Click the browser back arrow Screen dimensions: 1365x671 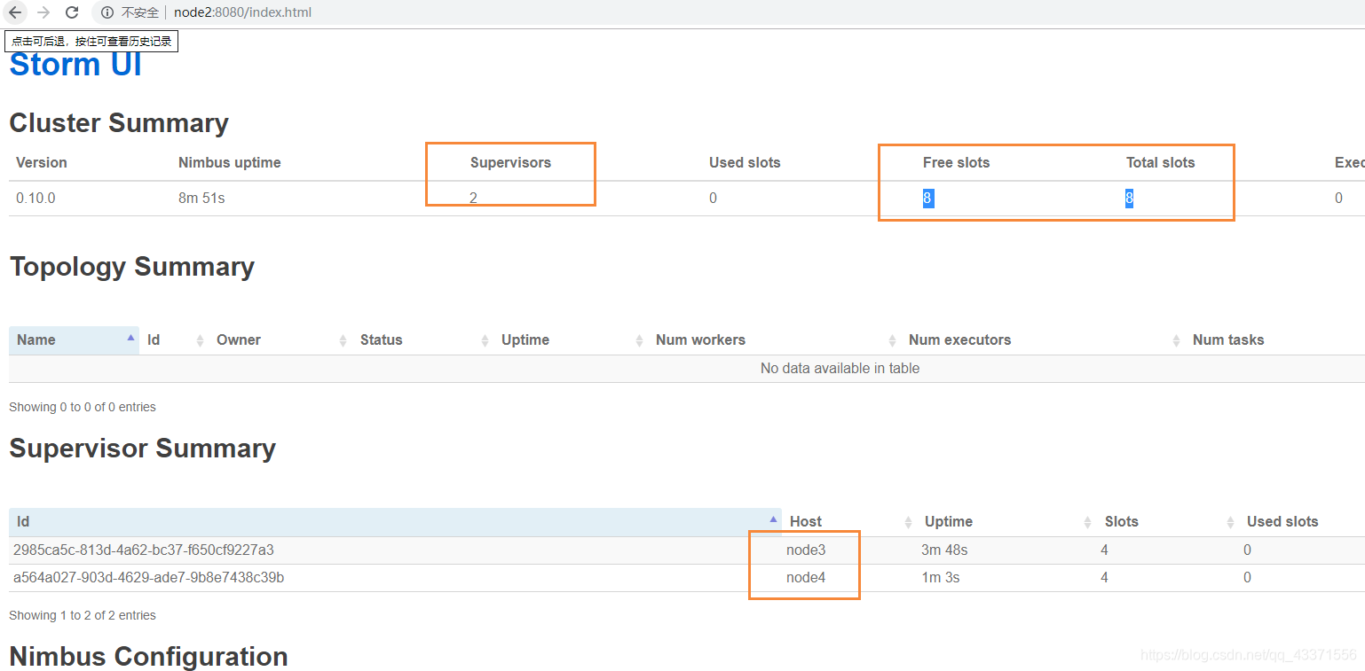click(x=15, y=12)
